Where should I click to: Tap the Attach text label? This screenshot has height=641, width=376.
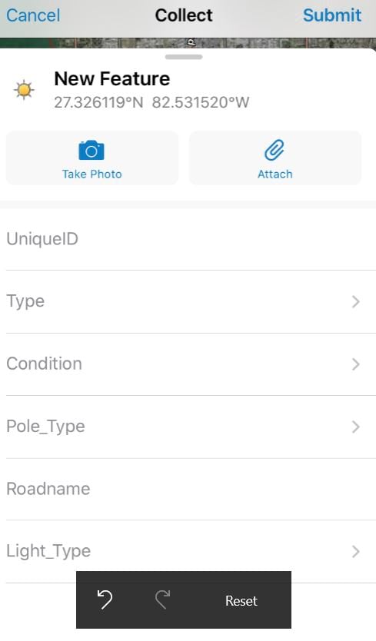click(x=275, y=174)
